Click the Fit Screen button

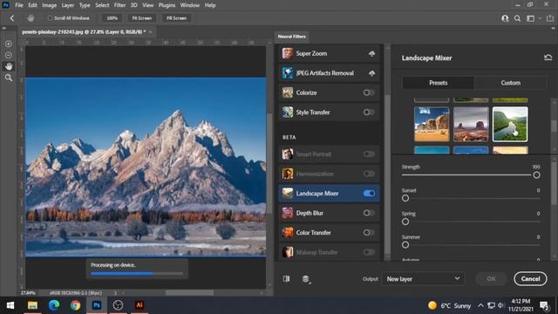(141, 18)
